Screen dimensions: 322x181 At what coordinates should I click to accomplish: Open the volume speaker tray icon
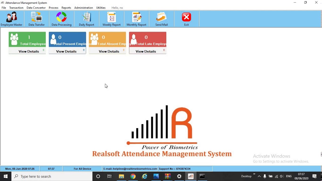pyautogui.click(x=281, y=176)
